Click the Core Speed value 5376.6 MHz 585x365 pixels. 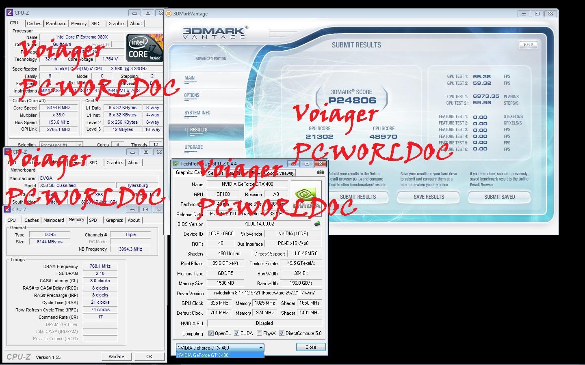coord(59,108)
